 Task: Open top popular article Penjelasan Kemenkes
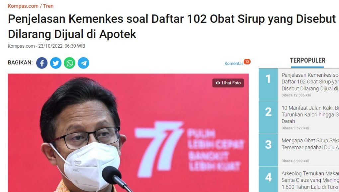point(310,82)
